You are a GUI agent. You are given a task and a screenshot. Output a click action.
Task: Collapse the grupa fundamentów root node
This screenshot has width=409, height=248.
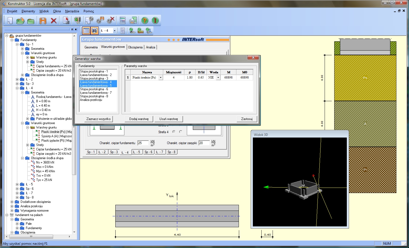[x=7, y=36]
